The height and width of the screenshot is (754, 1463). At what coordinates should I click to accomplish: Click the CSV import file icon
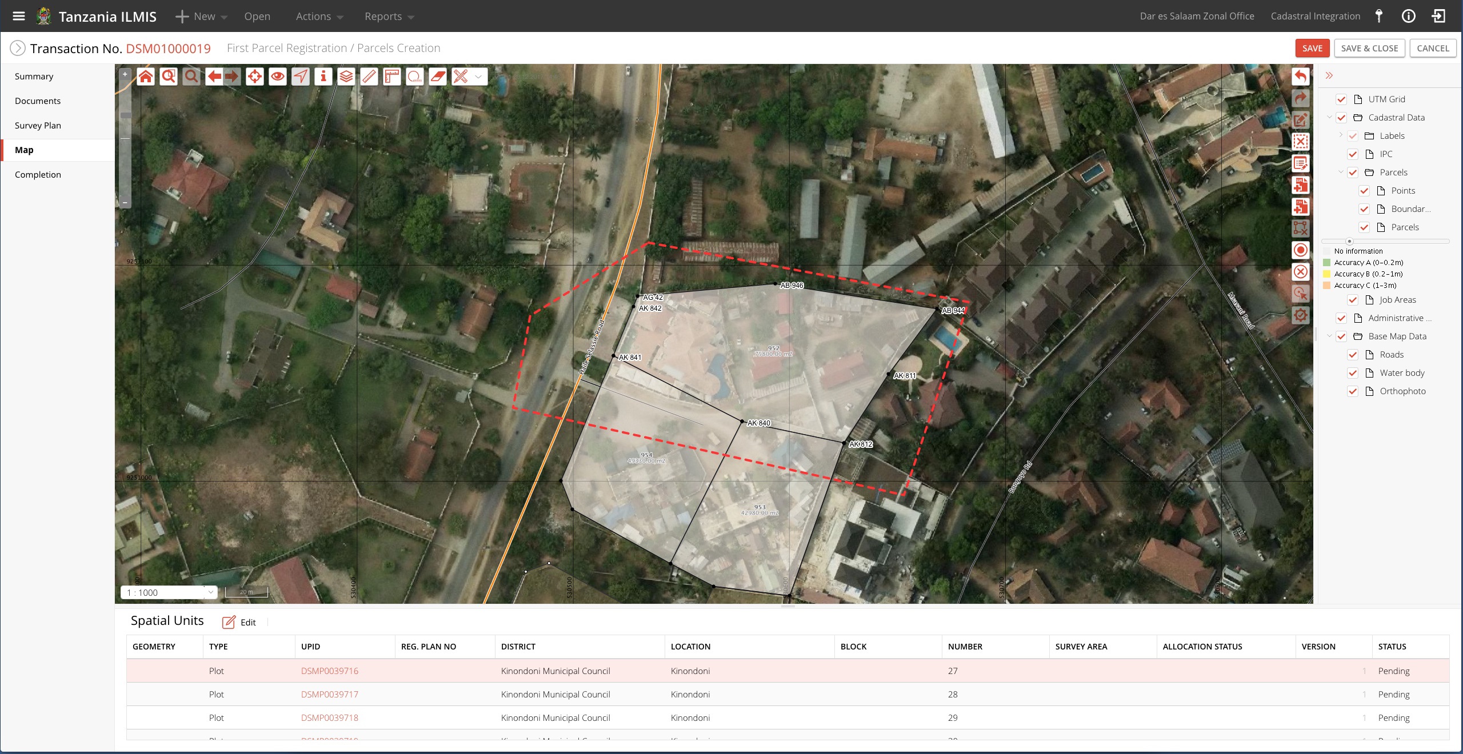pyautogui.click(x=1301, y=207)
